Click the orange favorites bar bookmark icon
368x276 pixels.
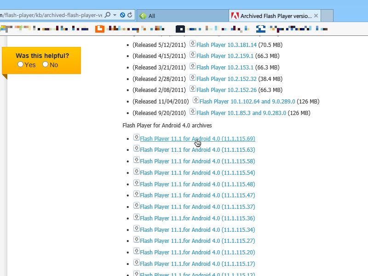(x=99, y=29)
